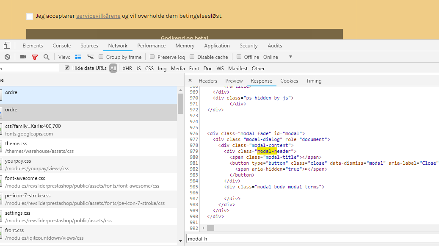Screen dimensions: 439x246
Task: Toggle the device toolbar icon
Action: coord(7,46)
